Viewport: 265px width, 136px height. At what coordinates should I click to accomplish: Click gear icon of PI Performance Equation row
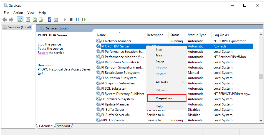tap(98, 52)
